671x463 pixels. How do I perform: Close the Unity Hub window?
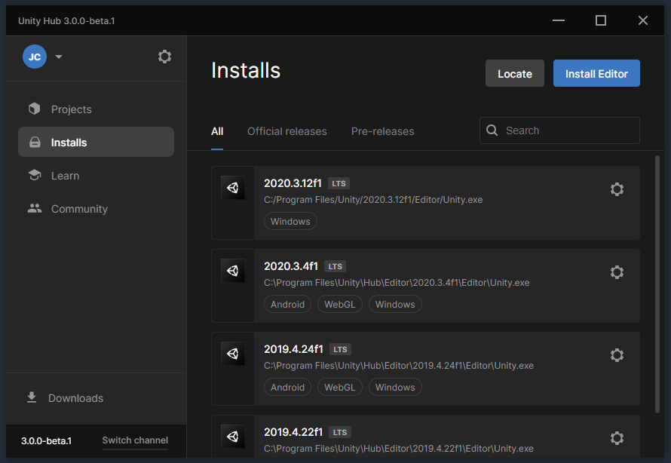coord(643,20)
